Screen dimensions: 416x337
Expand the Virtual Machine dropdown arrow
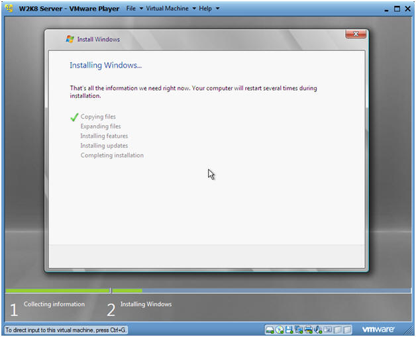pyautogui.click(x=194, y=9)
